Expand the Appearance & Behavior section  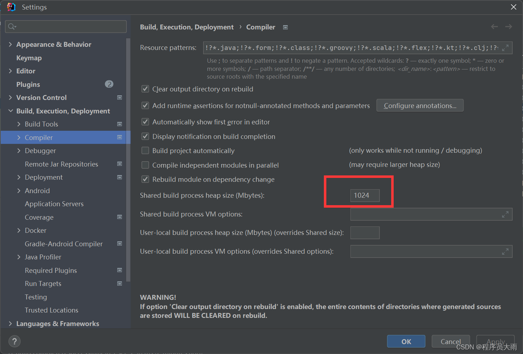[x=10, y=44]
